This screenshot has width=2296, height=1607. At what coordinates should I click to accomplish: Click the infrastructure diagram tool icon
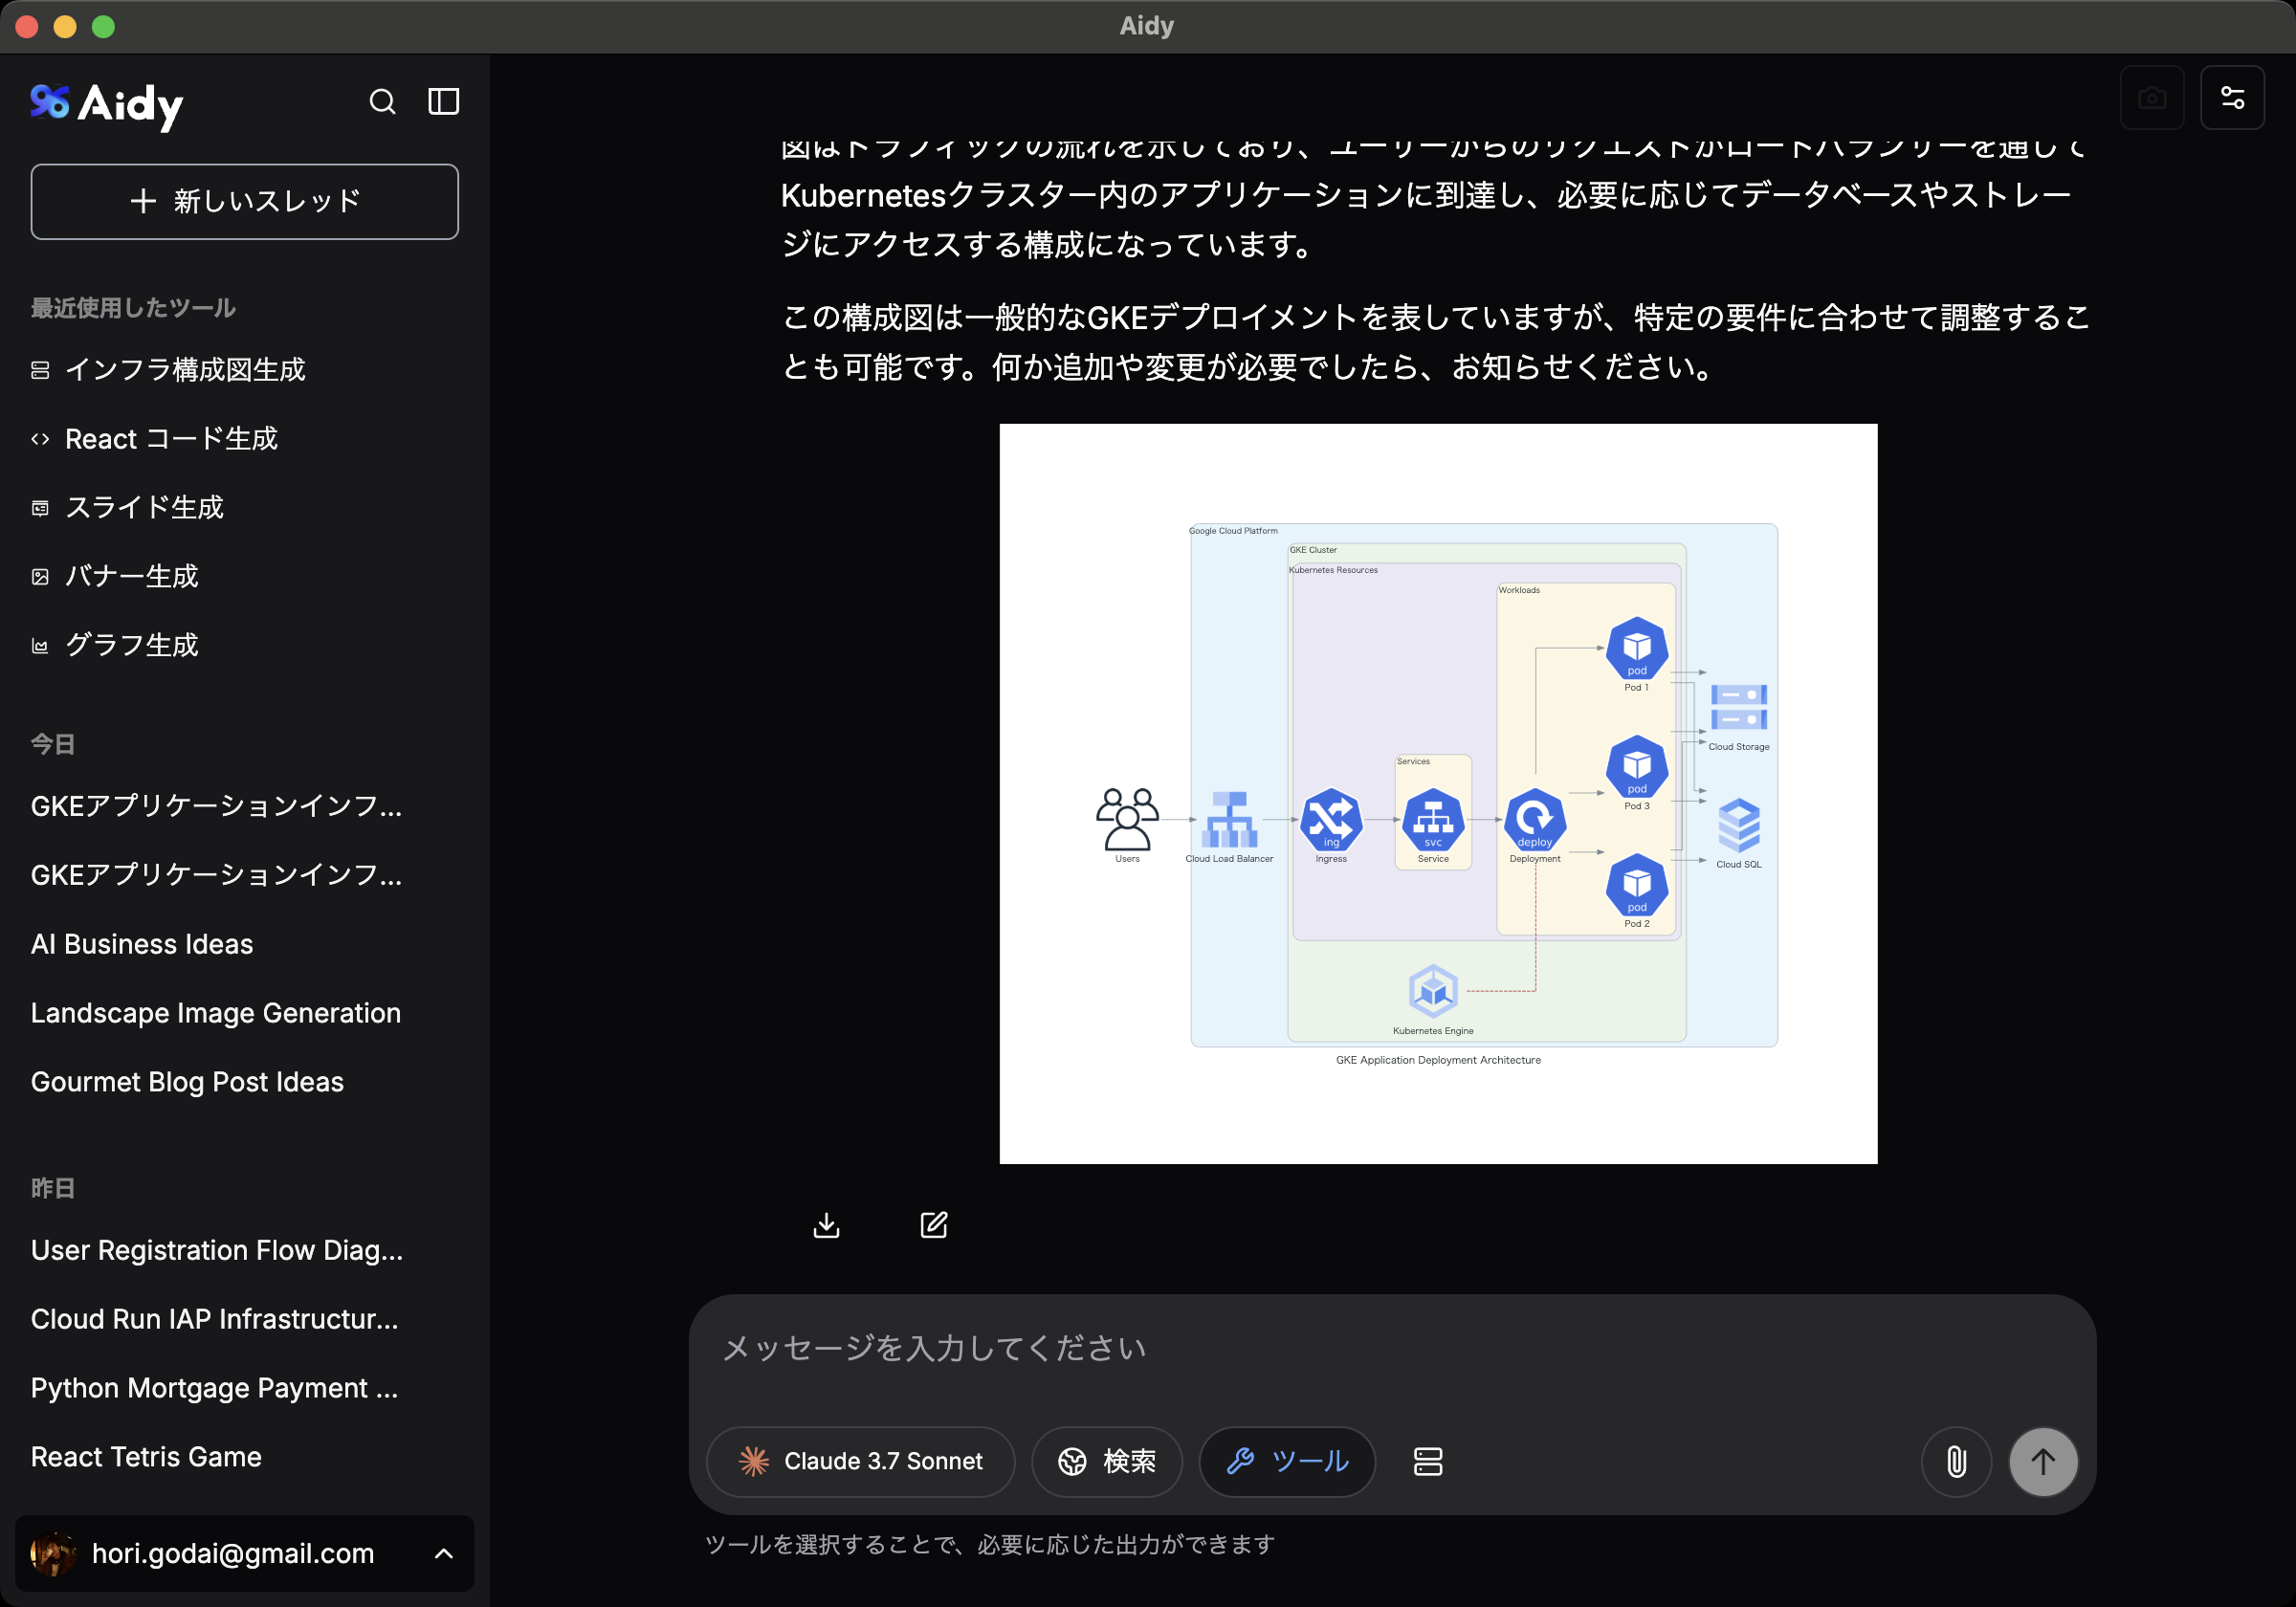pos(40,371)
